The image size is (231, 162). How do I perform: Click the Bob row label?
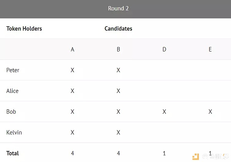pos(11,112)
